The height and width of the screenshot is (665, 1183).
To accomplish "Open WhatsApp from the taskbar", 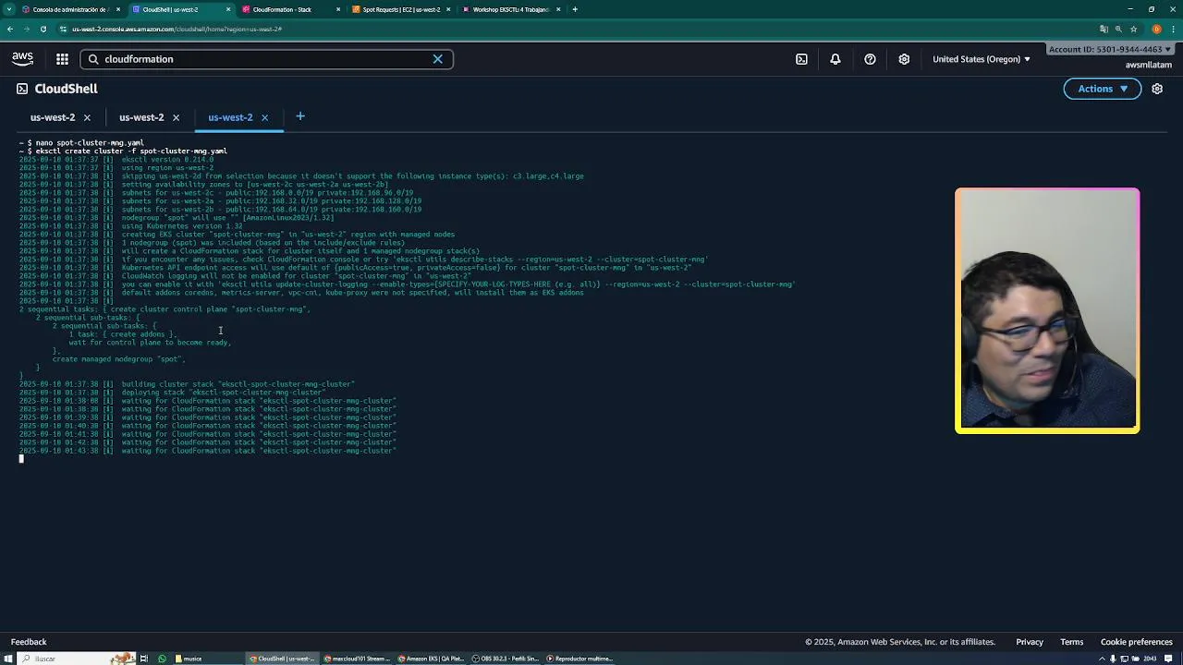I will (162, 659).
